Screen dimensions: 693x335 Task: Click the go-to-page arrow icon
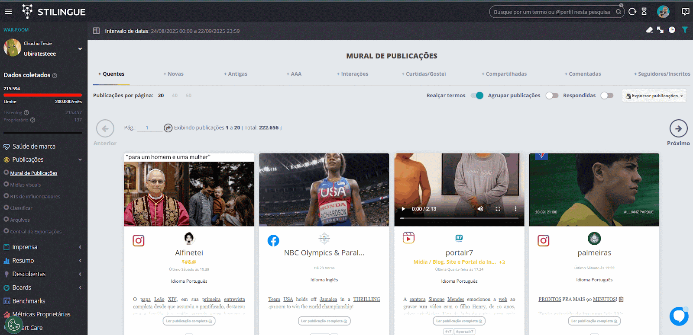tap(168, 128)
